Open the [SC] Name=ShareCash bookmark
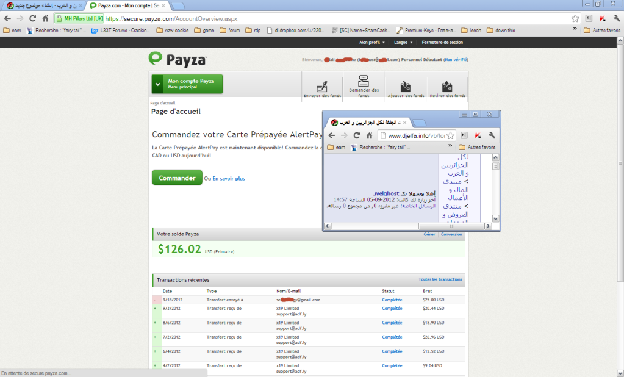Screen dimensions: 624x377 click(360, 31)
